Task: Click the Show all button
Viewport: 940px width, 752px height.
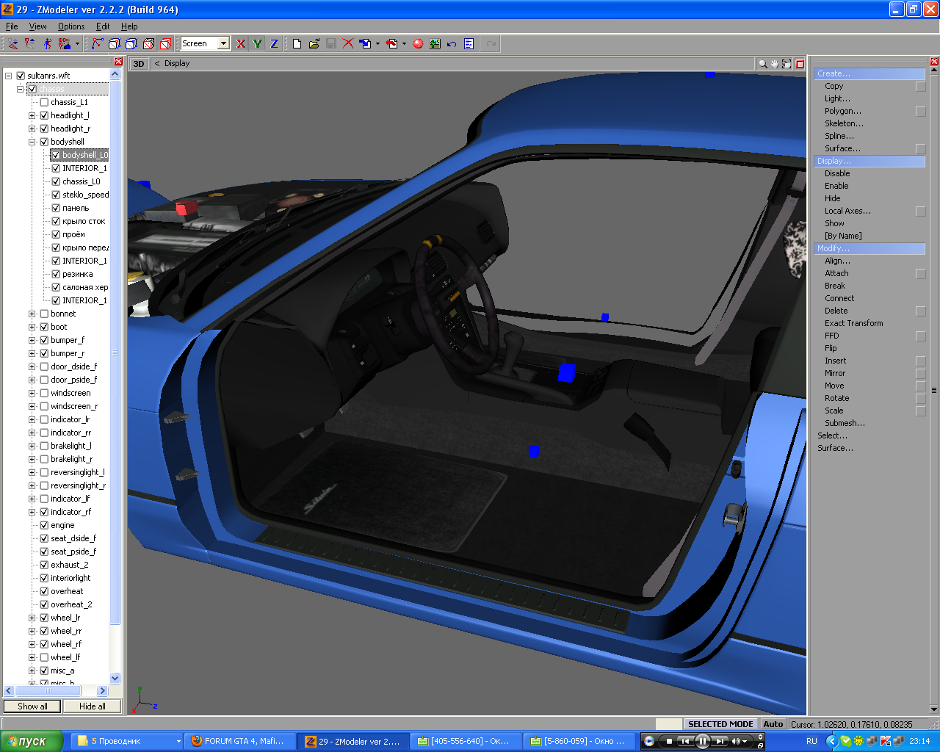Action: (32, 706)
